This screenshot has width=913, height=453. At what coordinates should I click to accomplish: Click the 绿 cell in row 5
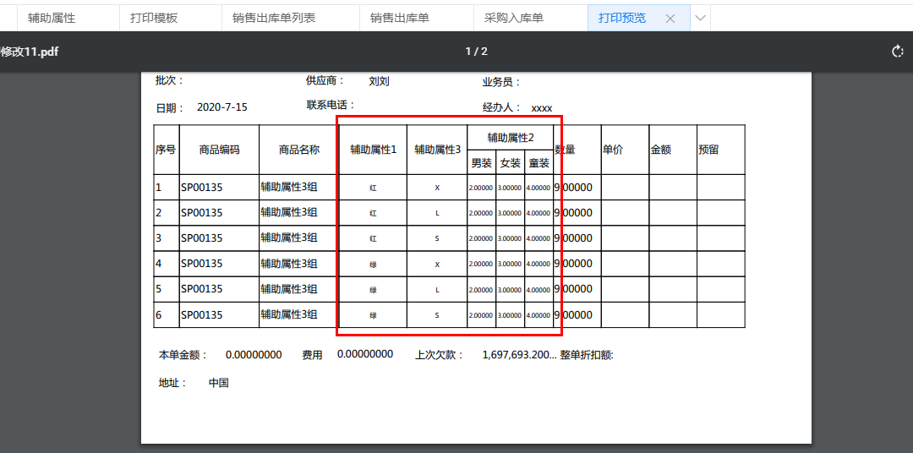[x=374, y=290]
